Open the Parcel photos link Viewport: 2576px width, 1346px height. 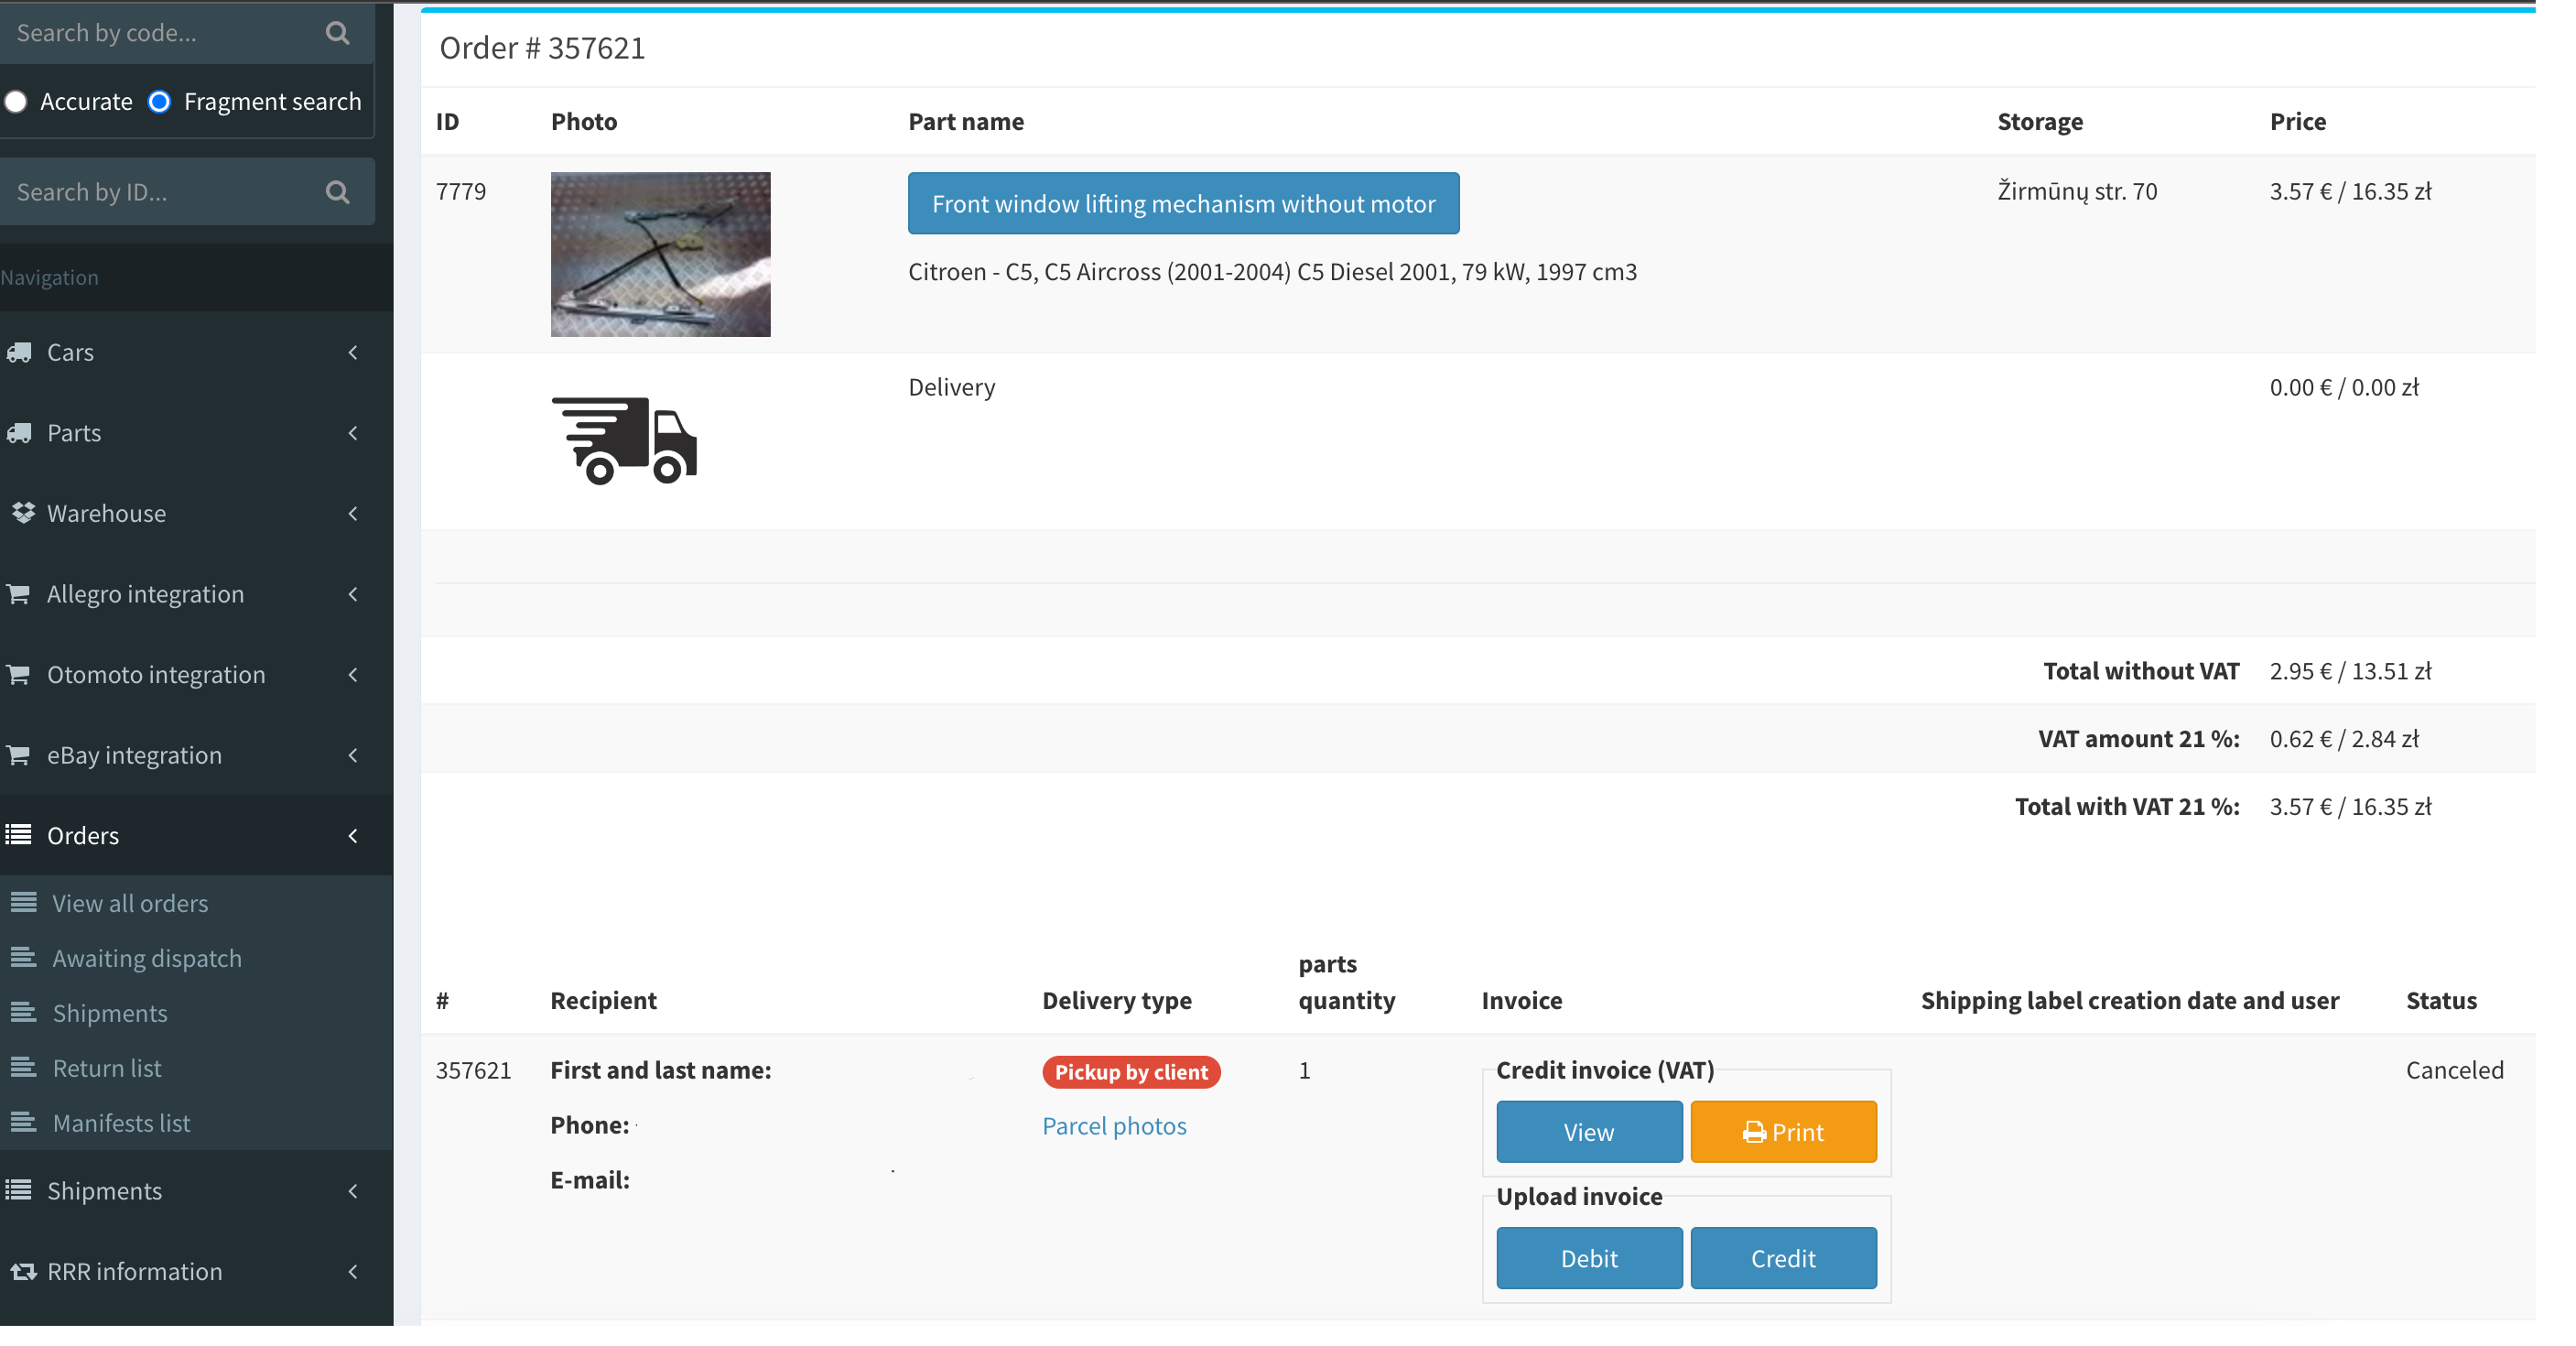(x=1114, y=1126)
